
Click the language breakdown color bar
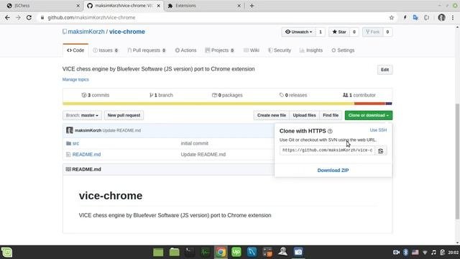click(x=227, y=104)
